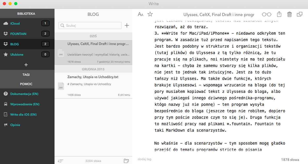This screenshot has width=308, height=164.
Task: Open the FOUNTAIN Dropbox folder
Action: coord(18,34)
